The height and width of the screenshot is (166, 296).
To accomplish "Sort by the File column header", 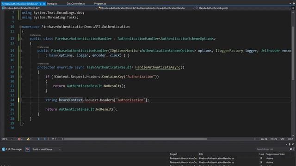I will (201, 154).
